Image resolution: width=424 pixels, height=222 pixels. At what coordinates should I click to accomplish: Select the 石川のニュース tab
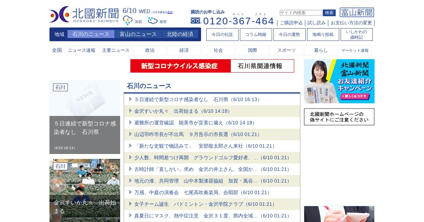(91, 34)
